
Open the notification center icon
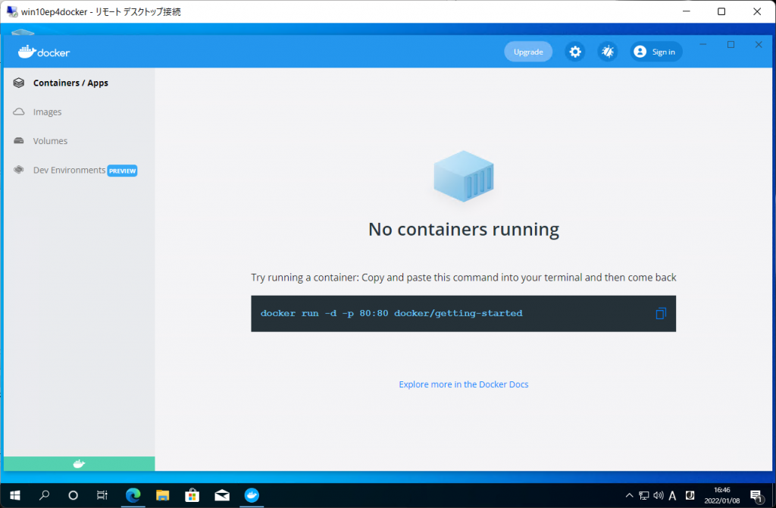click(x=756, y=496)
